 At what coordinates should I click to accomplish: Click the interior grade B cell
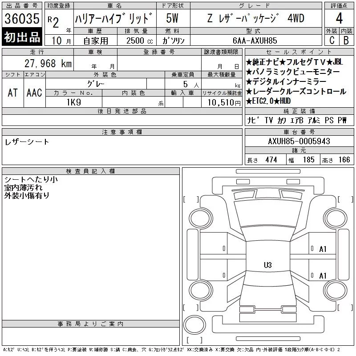point(346,40)
